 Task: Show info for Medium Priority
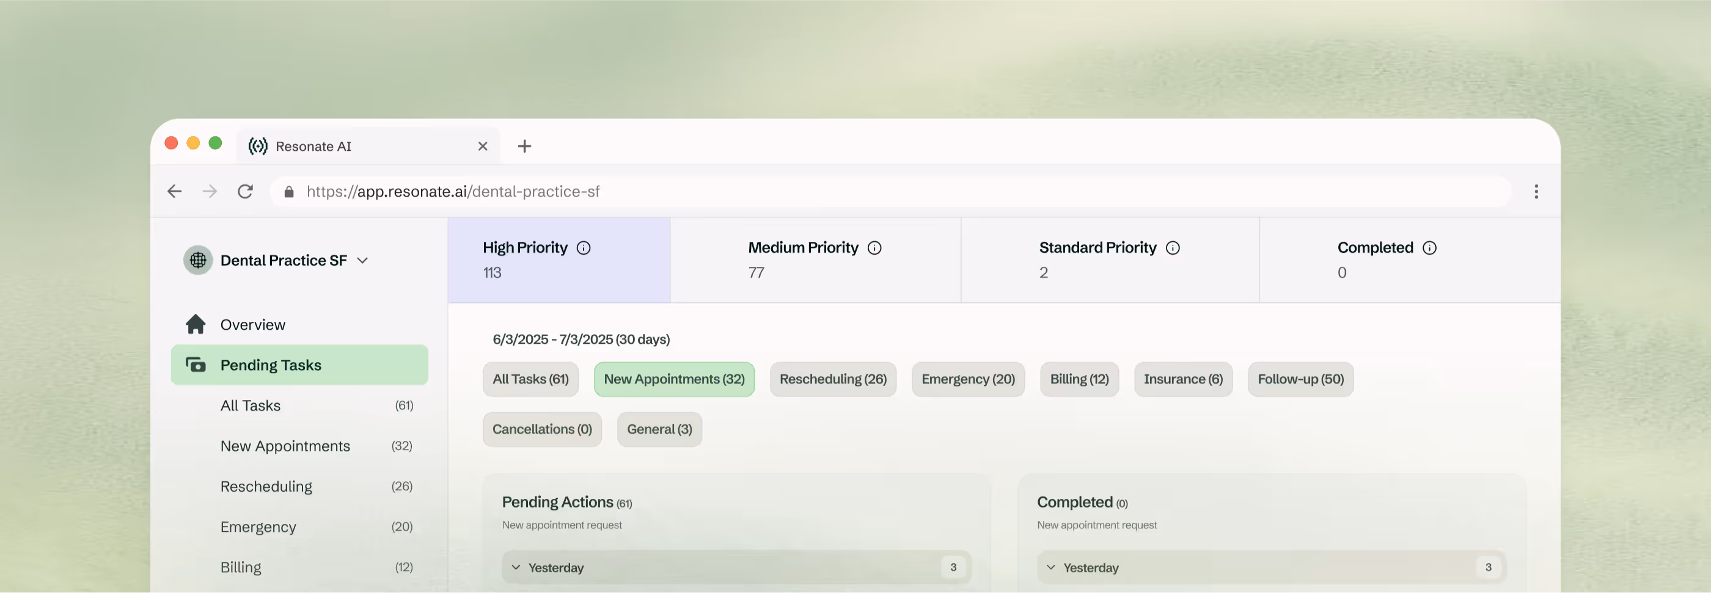[x=874, y=248]
